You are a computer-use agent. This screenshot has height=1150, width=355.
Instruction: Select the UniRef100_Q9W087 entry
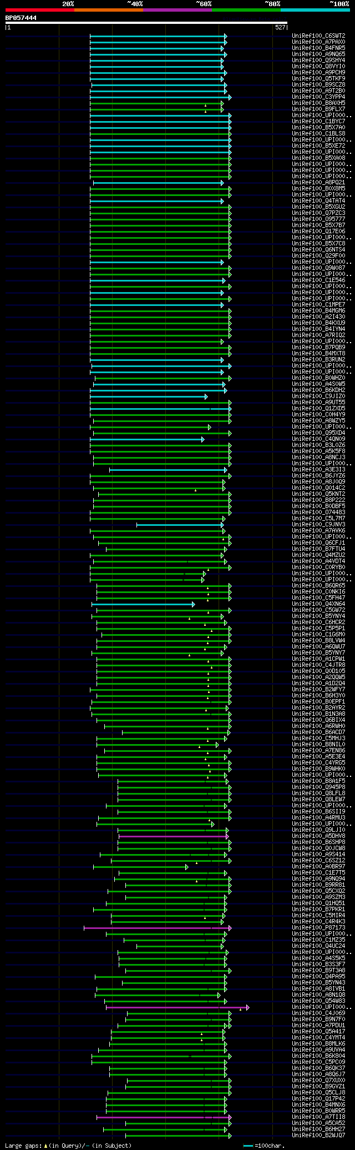click(318, 268)
